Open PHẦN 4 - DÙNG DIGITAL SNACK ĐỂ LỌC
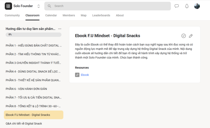This screenshot has height=128, width=210. coord(34,72)
